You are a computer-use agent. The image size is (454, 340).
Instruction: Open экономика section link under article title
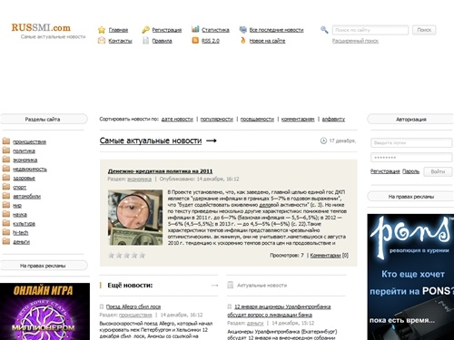[x=139, y=179]
